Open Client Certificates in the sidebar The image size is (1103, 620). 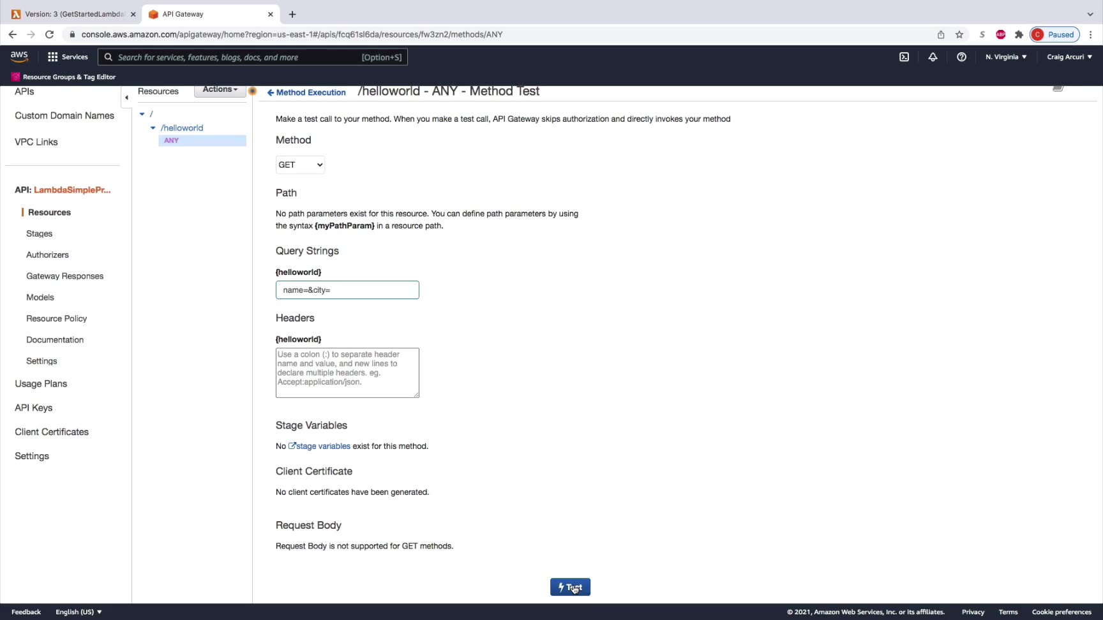52,432
